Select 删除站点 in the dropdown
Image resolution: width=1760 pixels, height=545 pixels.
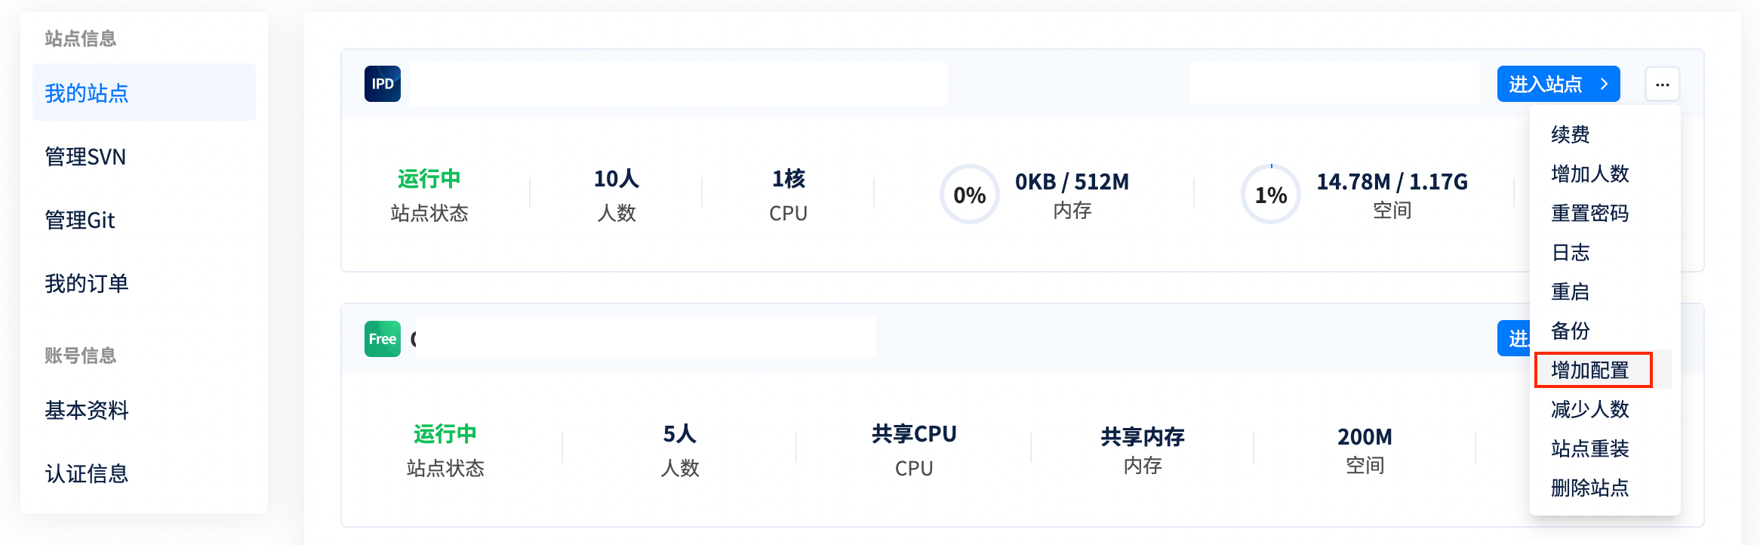1589,488
